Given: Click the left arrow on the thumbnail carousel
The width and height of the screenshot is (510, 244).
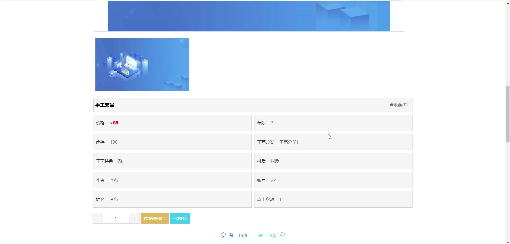Looking at the screenshot, I should click(x=98, y=65).
